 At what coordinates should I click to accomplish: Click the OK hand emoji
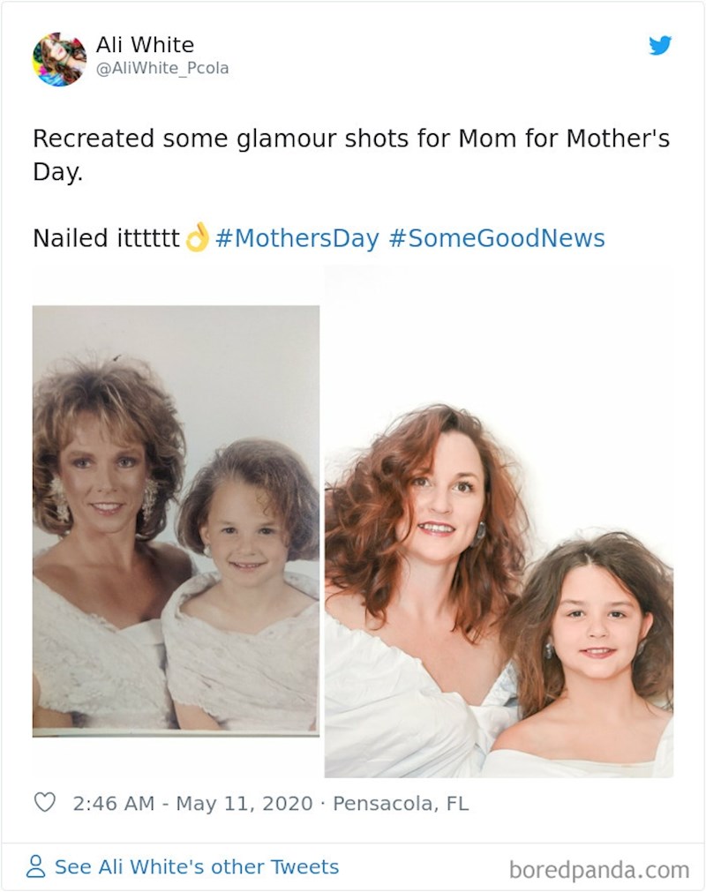click(x=196, y=237)
